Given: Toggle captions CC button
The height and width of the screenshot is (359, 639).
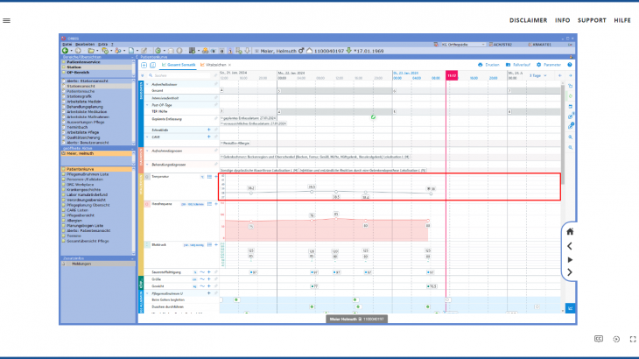Looking at the screenshot, I should pos(599,338).
